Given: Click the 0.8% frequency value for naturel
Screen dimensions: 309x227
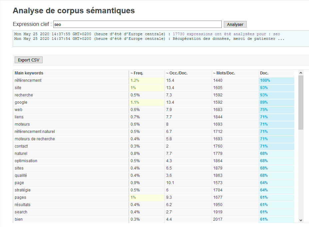Looking at the screenshot, I should coord(135,154).
